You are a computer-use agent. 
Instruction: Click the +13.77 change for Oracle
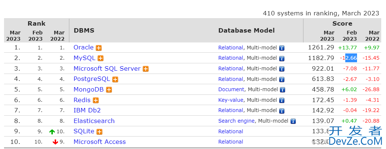tap(347, 48)
